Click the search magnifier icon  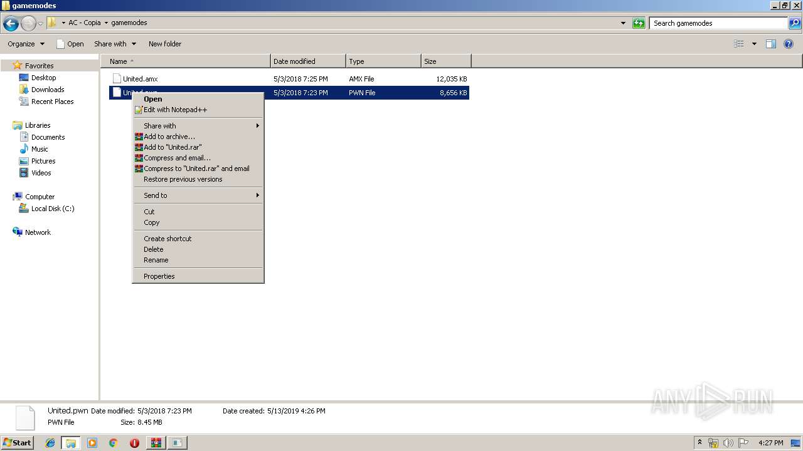[794, 23]
